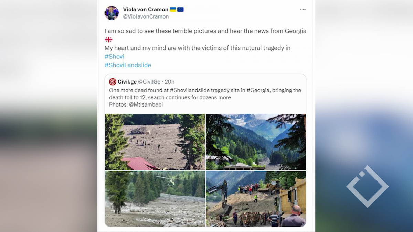Screen dimensions: 413x232
Task: Click the Ukraine flag emoji beside name
Action: [173, 10]
